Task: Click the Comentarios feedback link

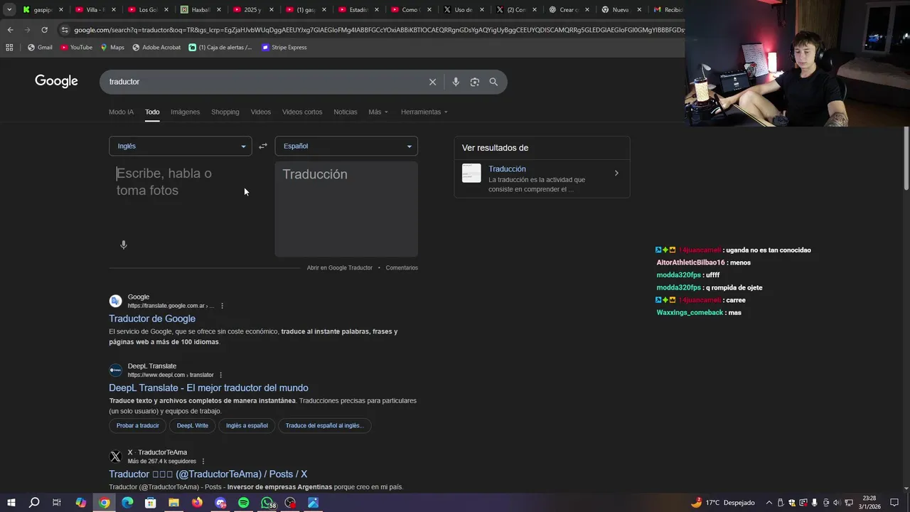Action: click(402, 268)
